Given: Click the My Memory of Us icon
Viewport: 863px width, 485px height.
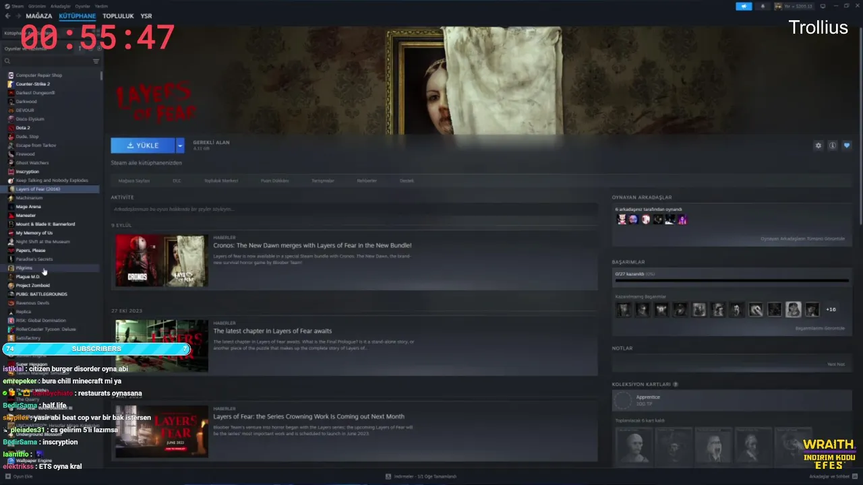Looking at the screenshot, I should pyautogui.click(x=10, y=233).
